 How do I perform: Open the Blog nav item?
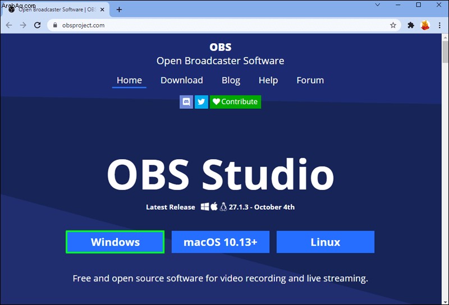point(231,80)
